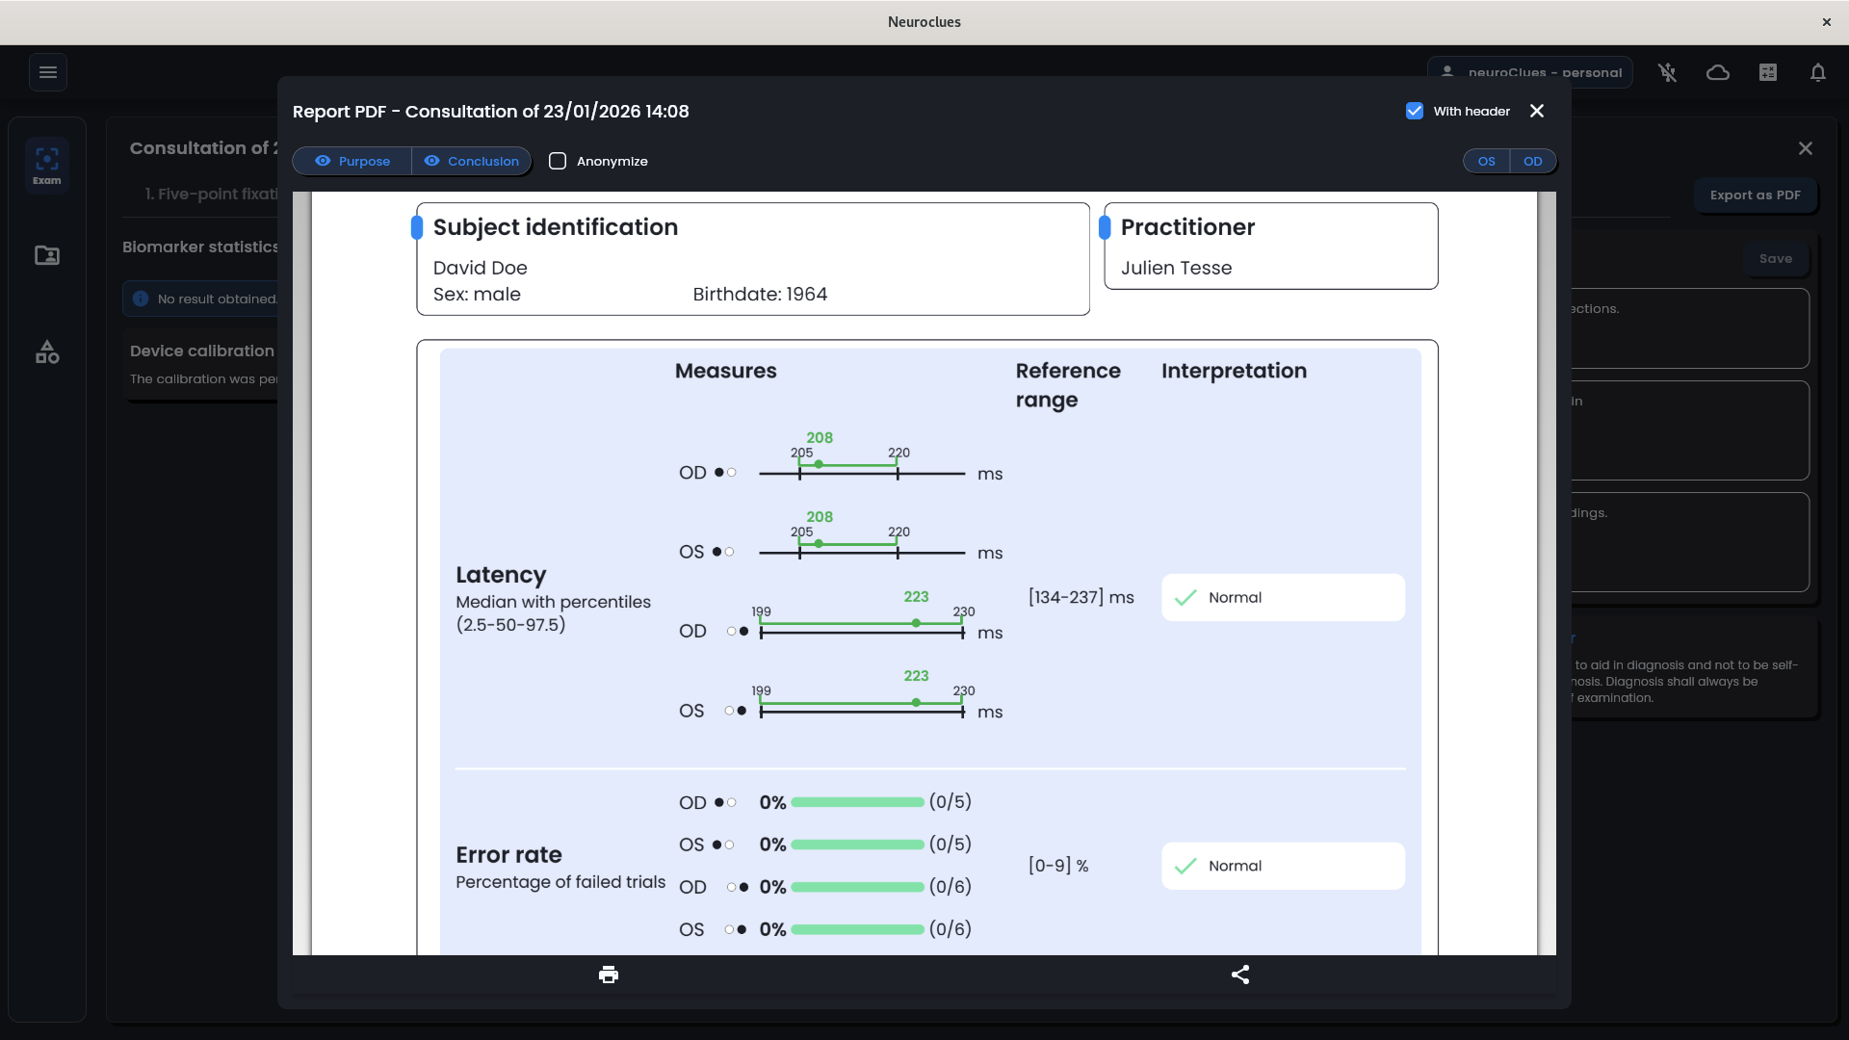Open the hamburger menu at the top left
The image size is (1849, 1040).
click(48, 72)
